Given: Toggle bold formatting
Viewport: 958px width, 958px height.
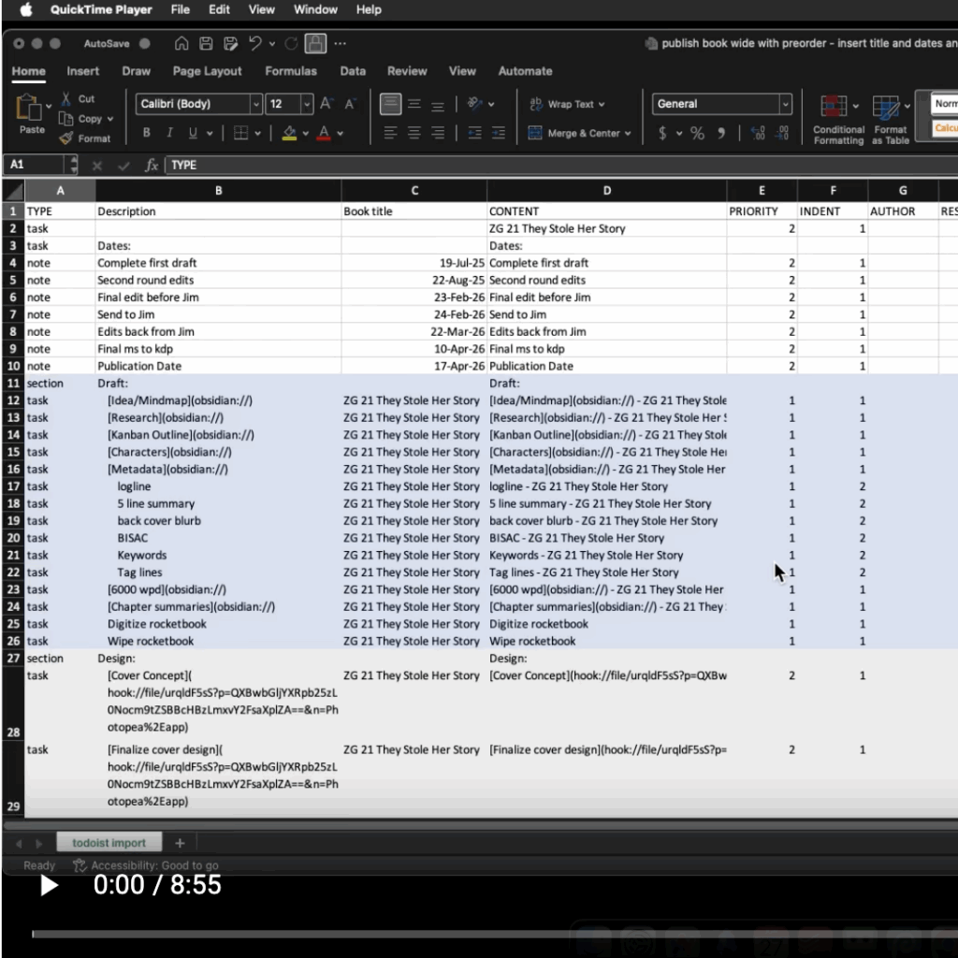Looking at the screenshot, I should 146,133.
